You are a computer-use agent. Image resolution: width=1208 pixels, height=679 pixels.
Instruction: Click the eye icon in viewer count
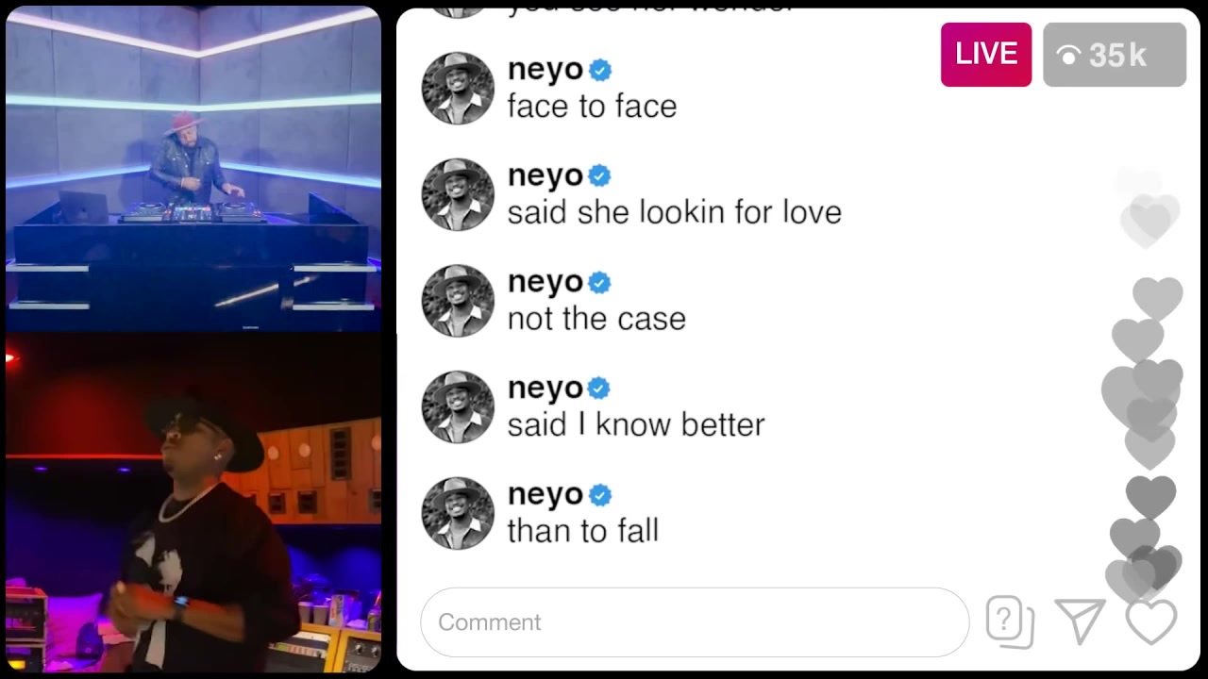pos(1068,57)
